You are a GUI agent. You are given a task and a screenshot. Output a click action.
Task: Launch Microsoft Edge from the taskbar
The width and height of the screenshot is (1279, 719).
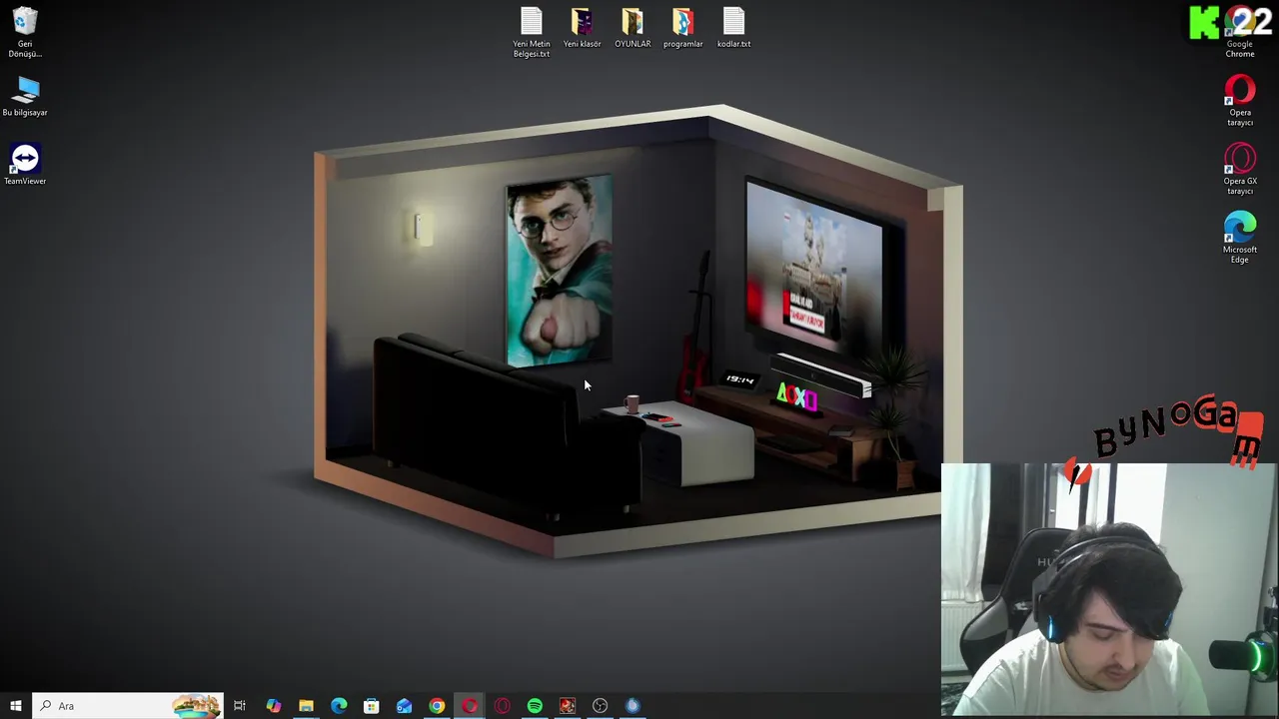pyautogui.click(x=339, y=706)
